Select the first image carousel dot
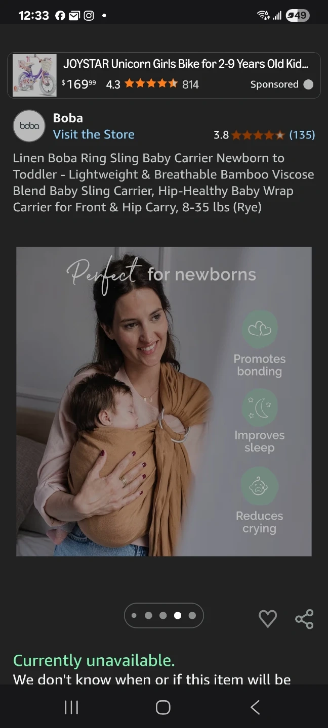The height and width of the screenshot is (728, 328). (x=134, y=615)
